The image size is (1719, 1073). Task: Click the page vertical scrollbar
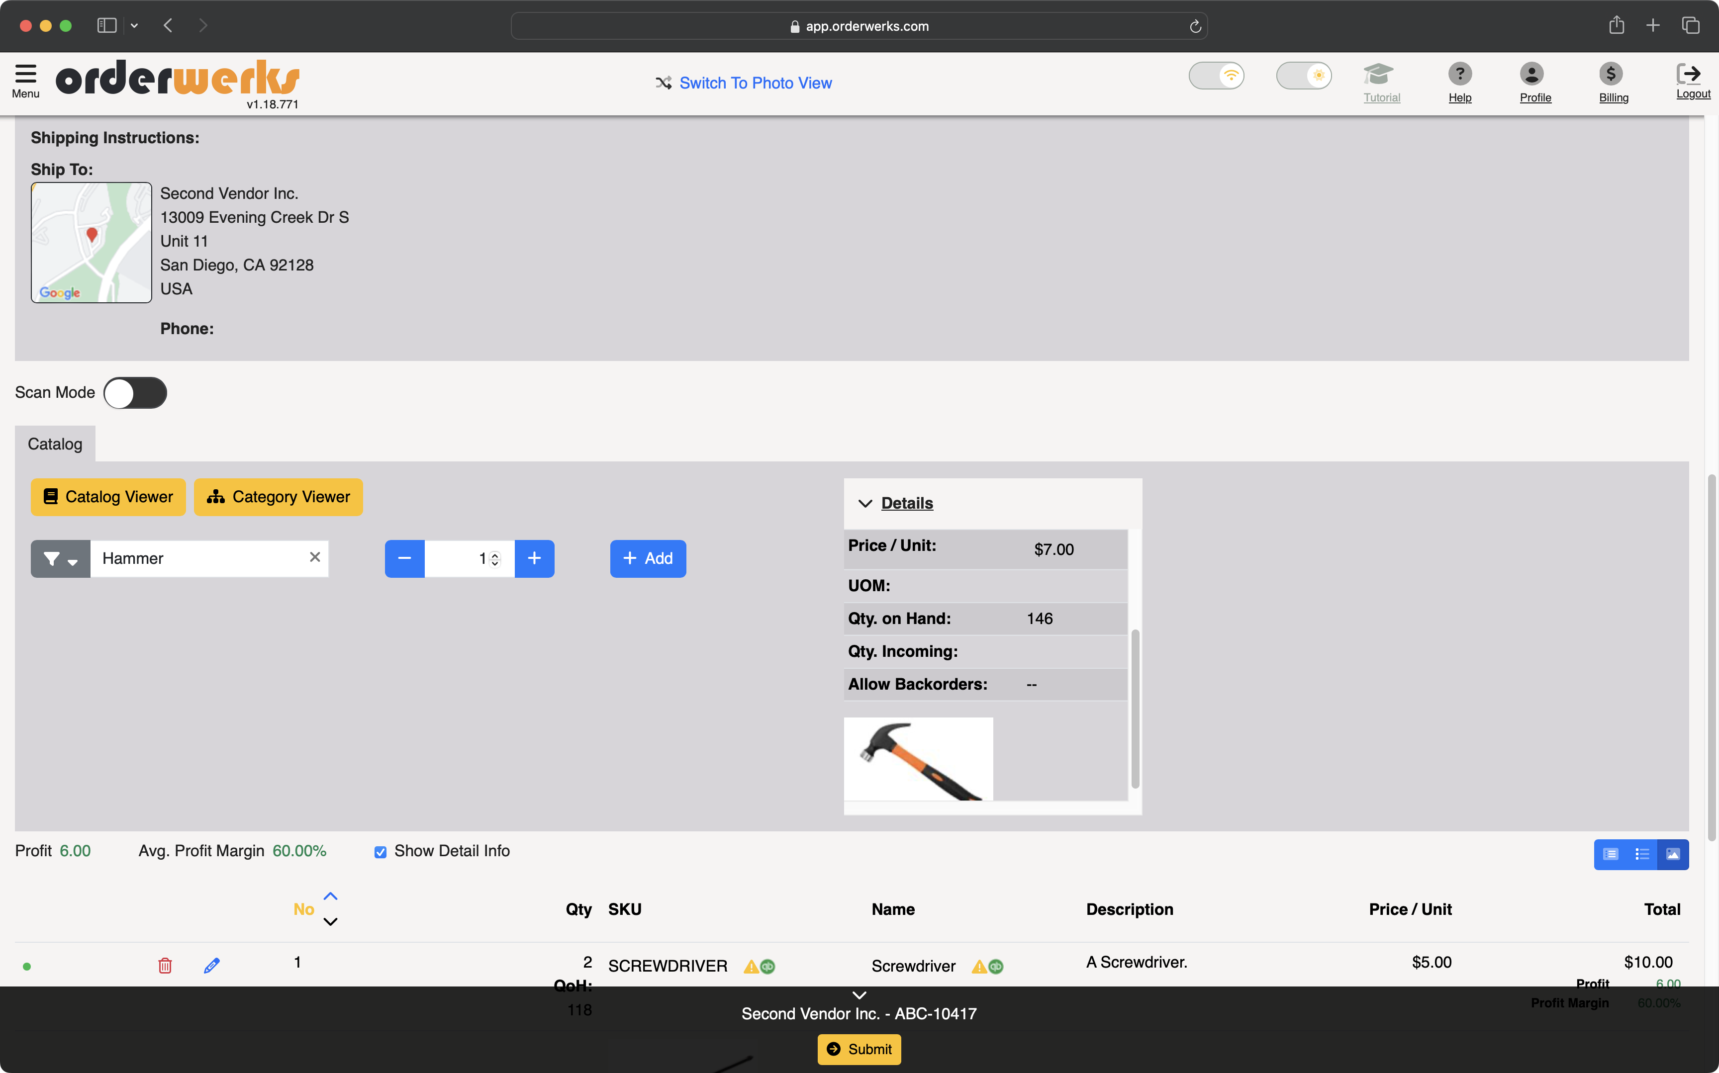click(1711, 658)
